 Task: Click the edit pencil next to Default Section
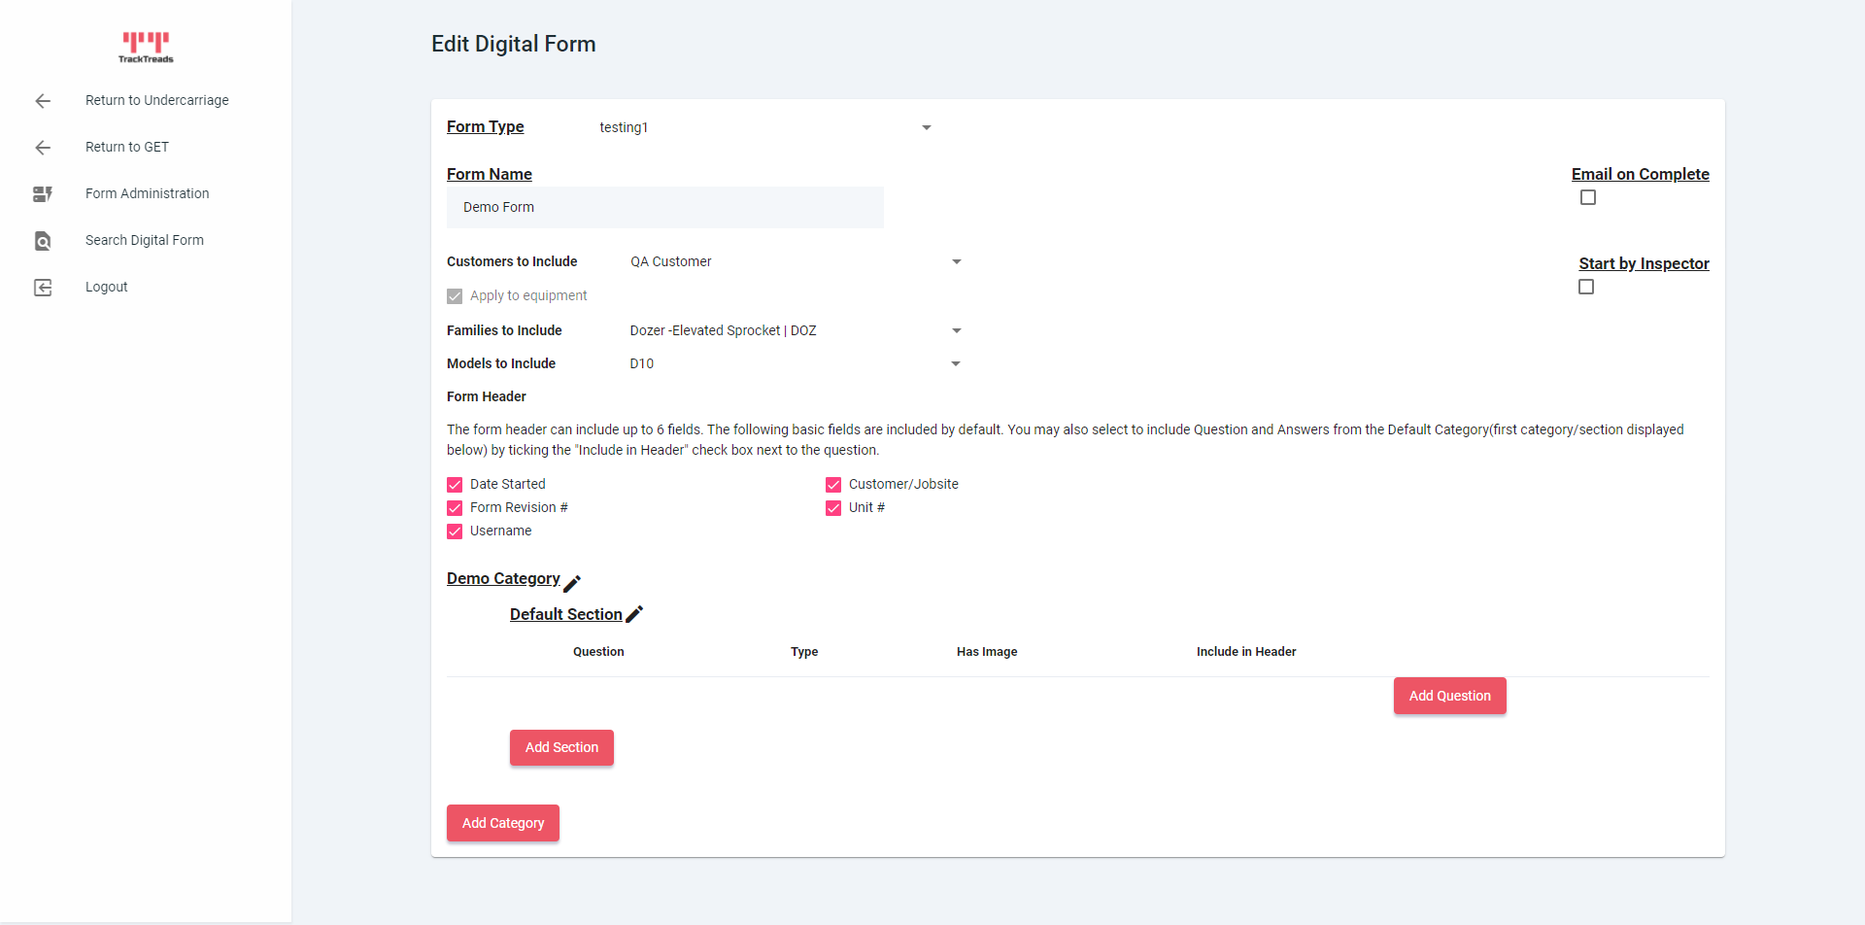636,614
